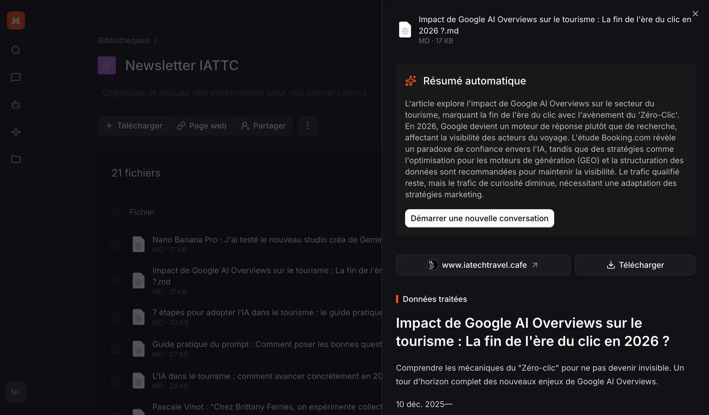
Task: Select checkbox for 7 étapes pour adopter file
Action: 116,317
